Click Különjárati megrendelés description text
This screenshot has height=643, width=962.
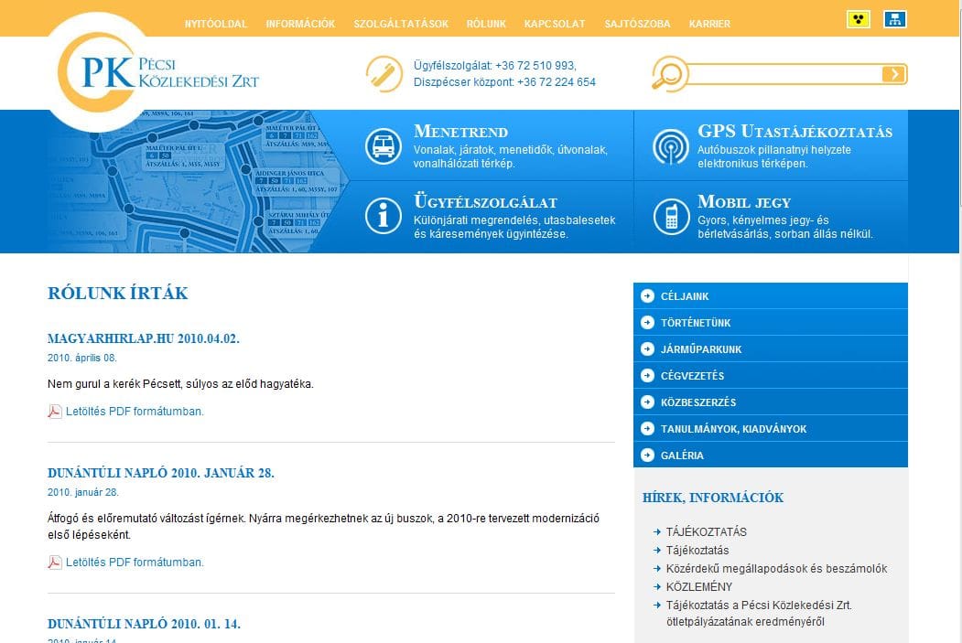(x=514, y=227)
